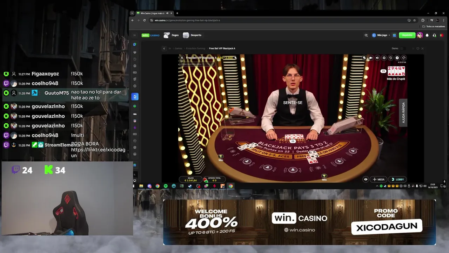
Task: Open the game settings gear icon
Action: pyautogui.click(x=384, y=58)
